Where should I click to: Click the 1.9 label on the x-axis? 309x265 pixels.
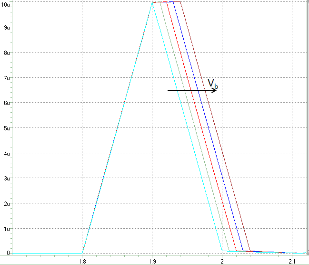pos(152,261)
